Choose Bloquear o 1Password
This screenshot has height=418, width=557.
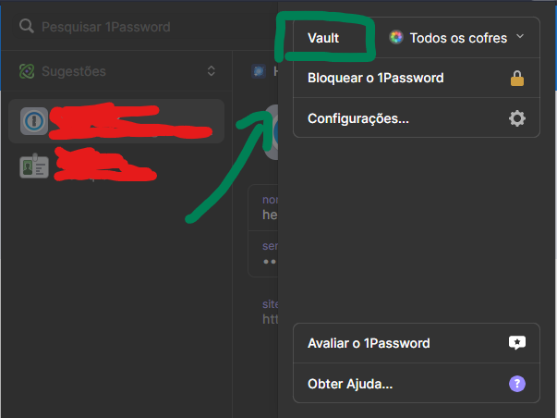pos(375,79)
